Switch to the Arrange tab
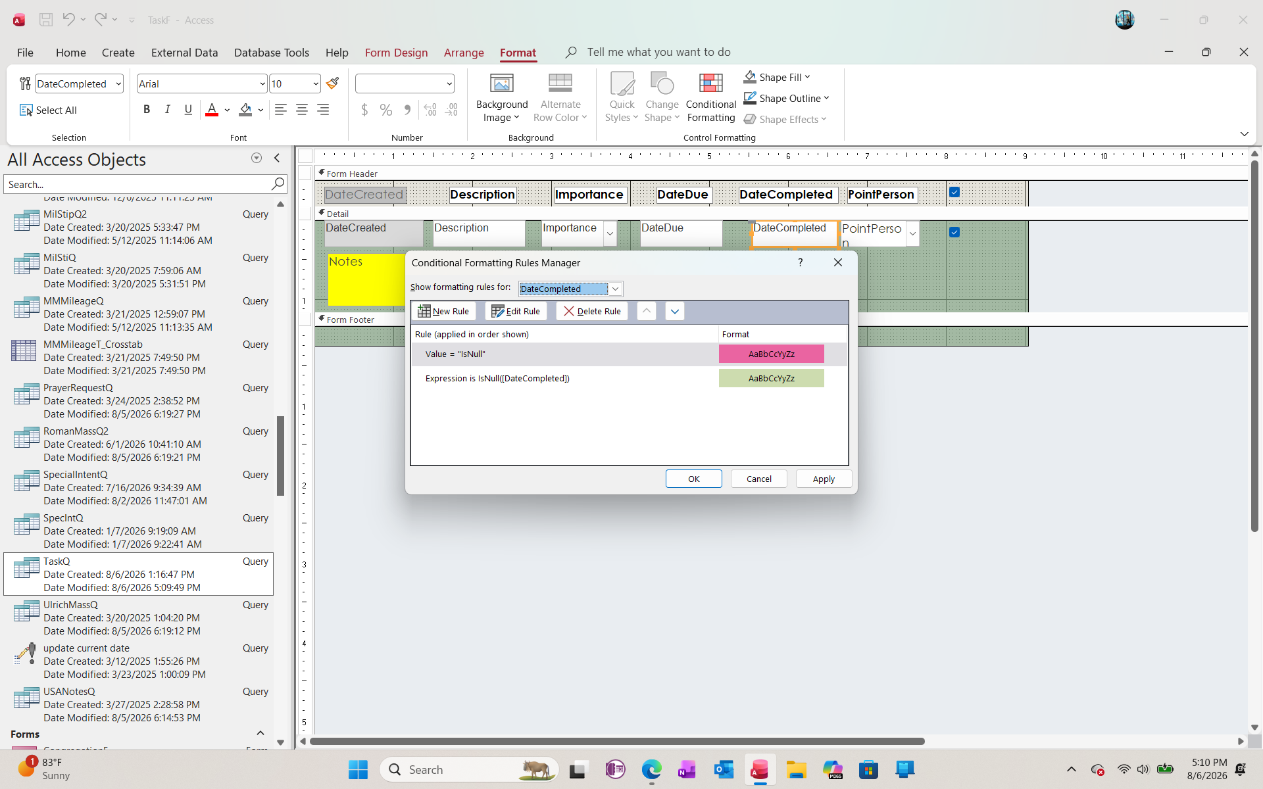Screen dimensions: 1263x789 point(464,53)
